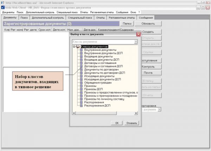Image resolution: width=211 pixels, height=151 pixels.
Task: Collapse the Классы документов tree root
Action: tap(74, 46)
